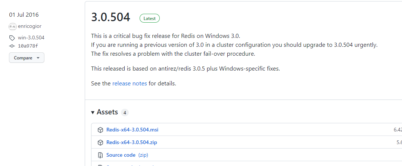The width and height of the screenshot is (402, 166).
Task: Download Redis-x64-3.0.504.msi
Action: click(x=132, y=130)
